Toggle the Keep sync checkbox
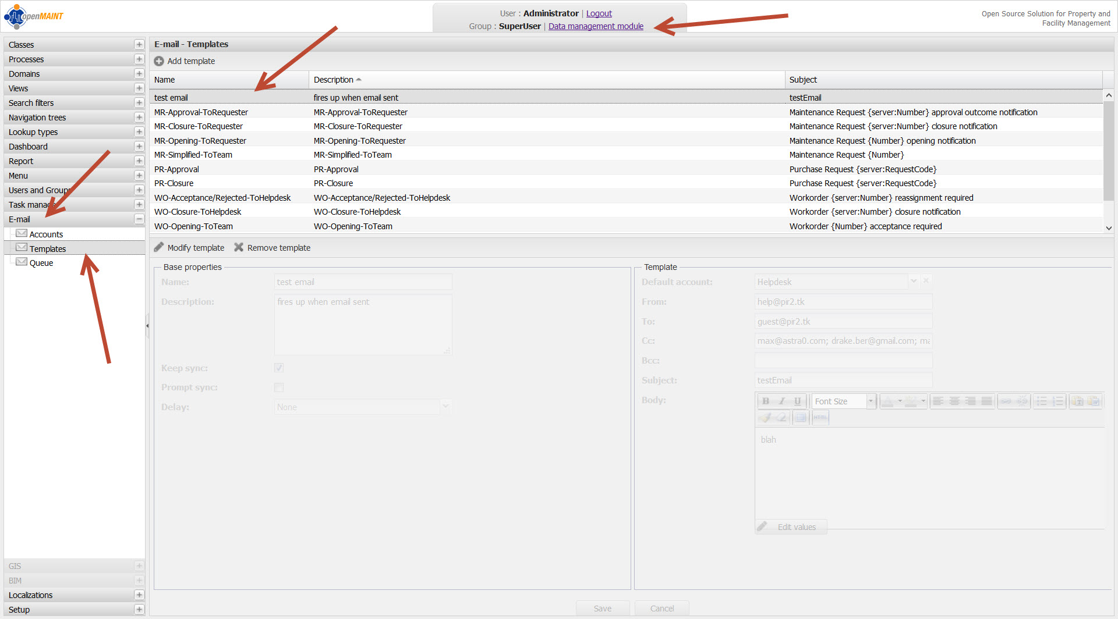This screenshot has width=1118, height=619. [x=279, y=368]
